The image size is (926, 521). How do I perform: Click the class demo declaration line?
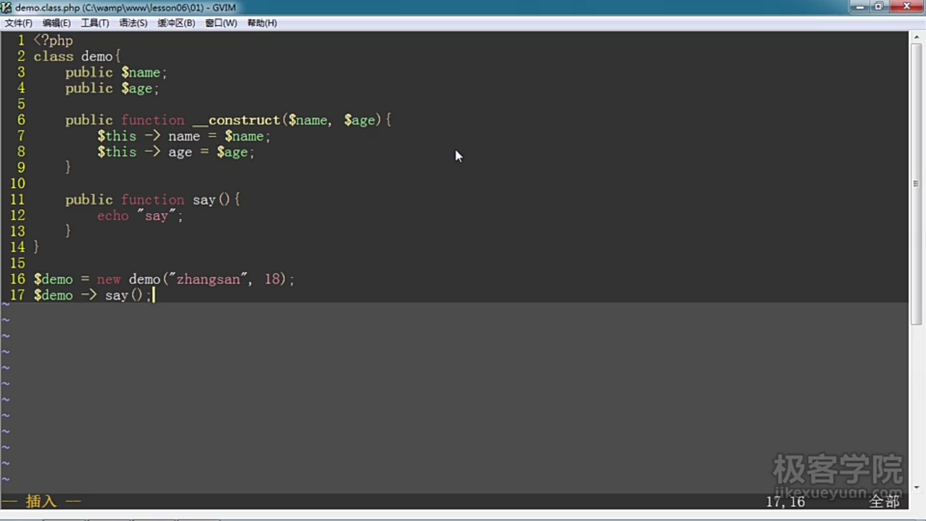point(76,56)
